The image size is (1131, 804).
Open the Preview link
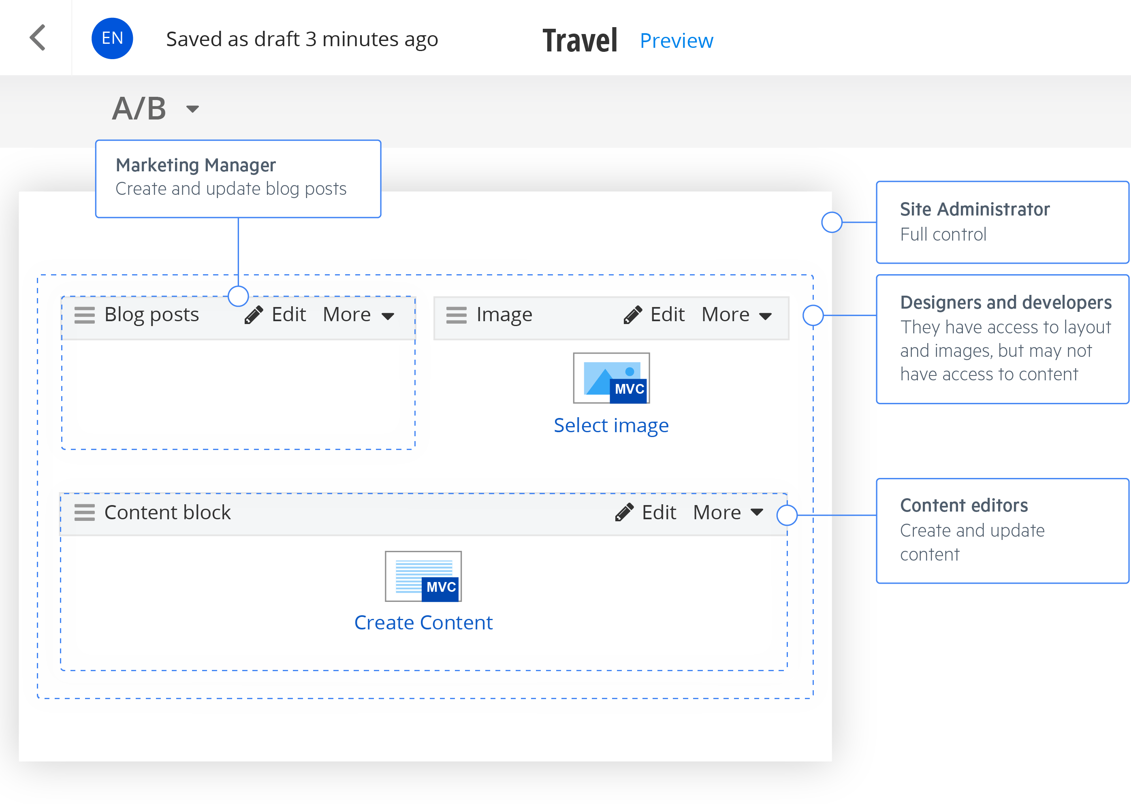(x=676, y=41)
